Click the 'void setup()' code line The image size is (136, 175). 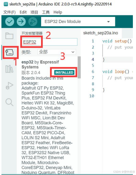[117, 41]
